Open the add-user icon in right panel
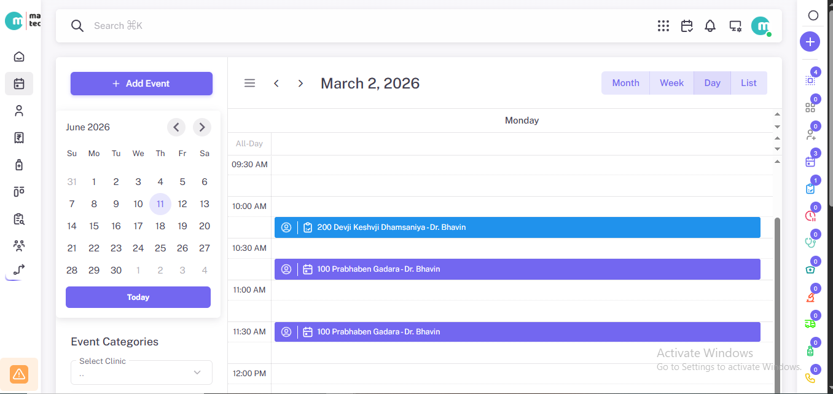 coord(810,135)
